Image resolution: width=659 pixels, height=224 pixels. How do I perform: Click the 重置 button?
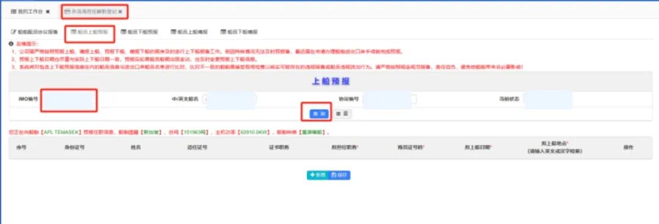click(x=342, y=114)
